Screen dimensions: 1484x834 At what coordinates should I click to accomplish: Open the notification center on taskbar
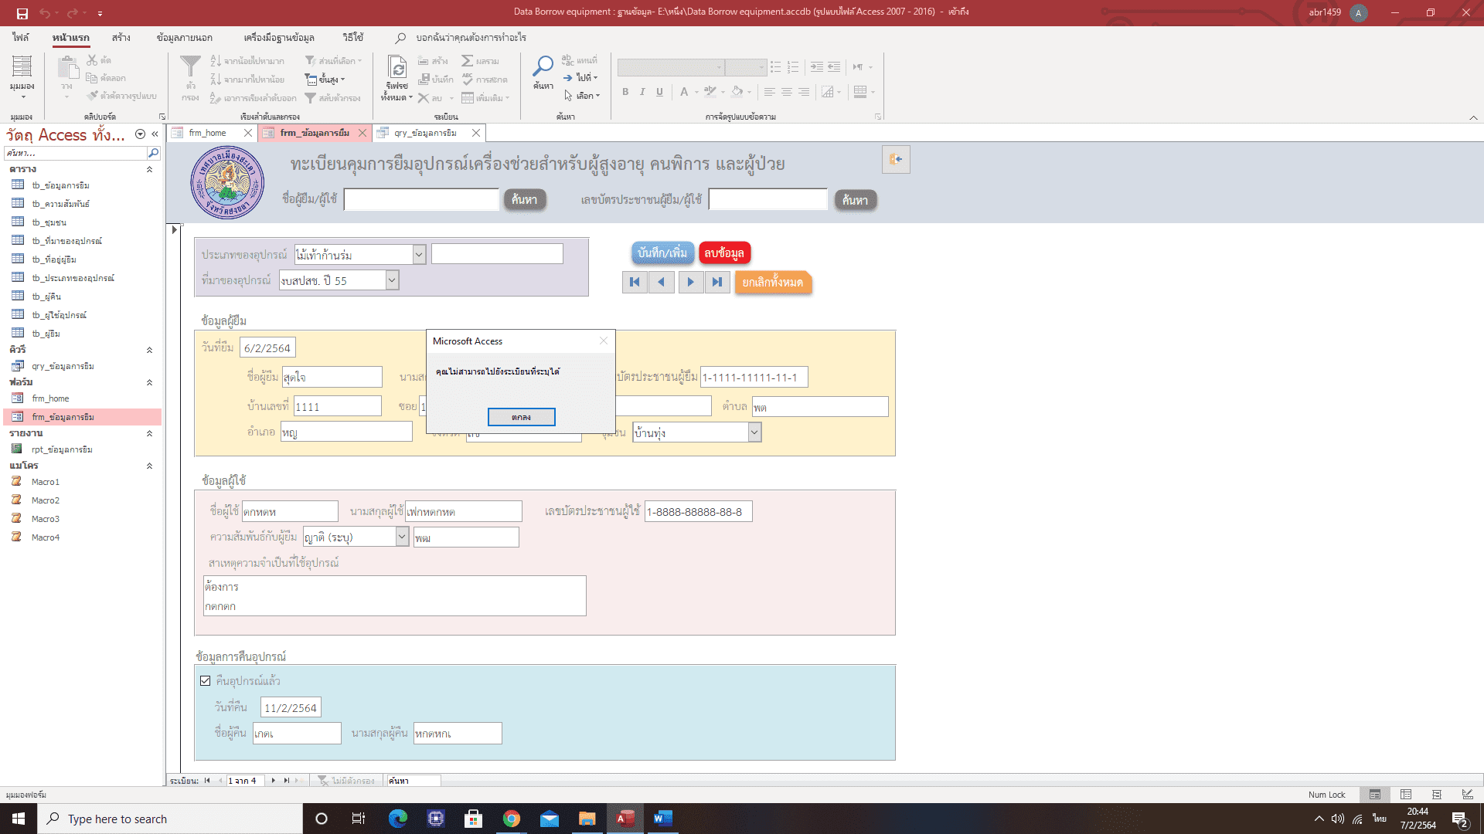(x=1460, y=819)
